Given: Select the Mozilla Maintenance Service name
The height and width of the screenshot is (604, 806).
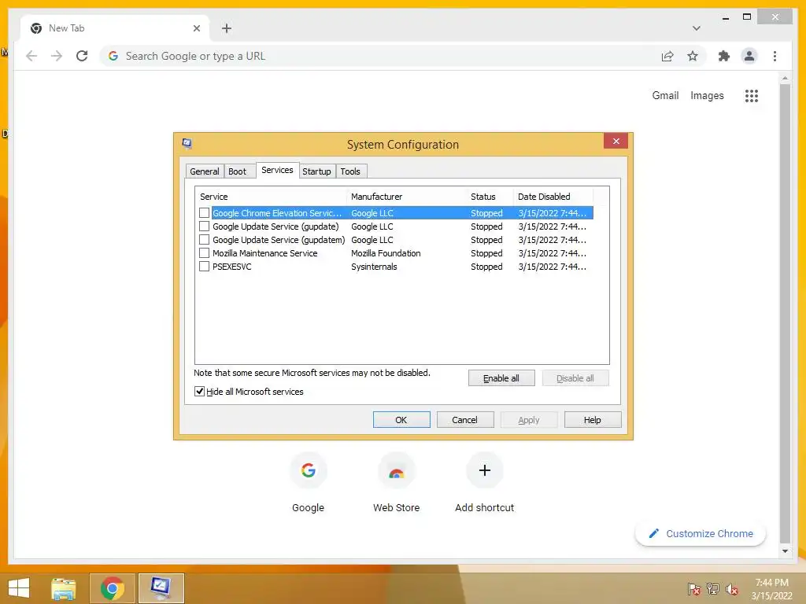Looking at the screenshot, I should point(264,253).
